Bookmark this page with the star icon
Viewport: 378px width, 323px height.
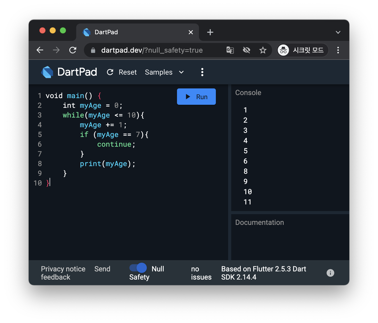pos(263,50)
